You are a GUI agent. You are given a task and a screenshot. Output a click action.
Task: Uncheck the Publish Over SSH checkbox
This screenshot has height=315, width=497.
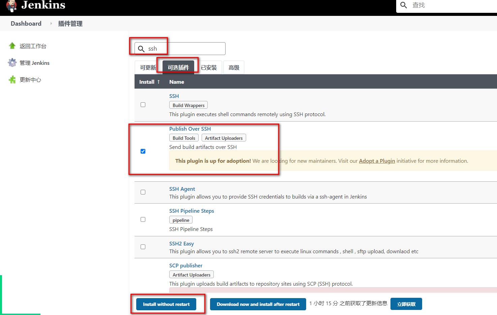pyautogui.click(x=143, y=151)
